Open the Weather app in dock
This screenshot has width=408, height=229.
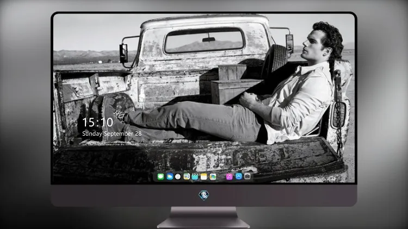[x=170, y=177]
